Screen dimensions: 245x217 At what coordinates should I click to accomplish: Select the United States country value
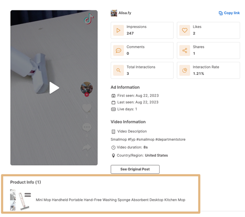[x=156, y=155]
